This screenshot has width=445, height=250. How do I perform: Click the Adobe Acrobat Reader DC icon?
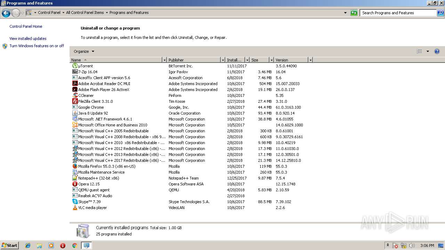coord(75,84)
